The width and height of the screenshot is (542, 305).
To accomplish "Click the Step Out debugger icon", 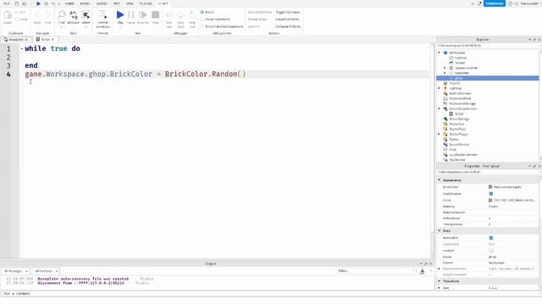I will click(x=192, y=15).
